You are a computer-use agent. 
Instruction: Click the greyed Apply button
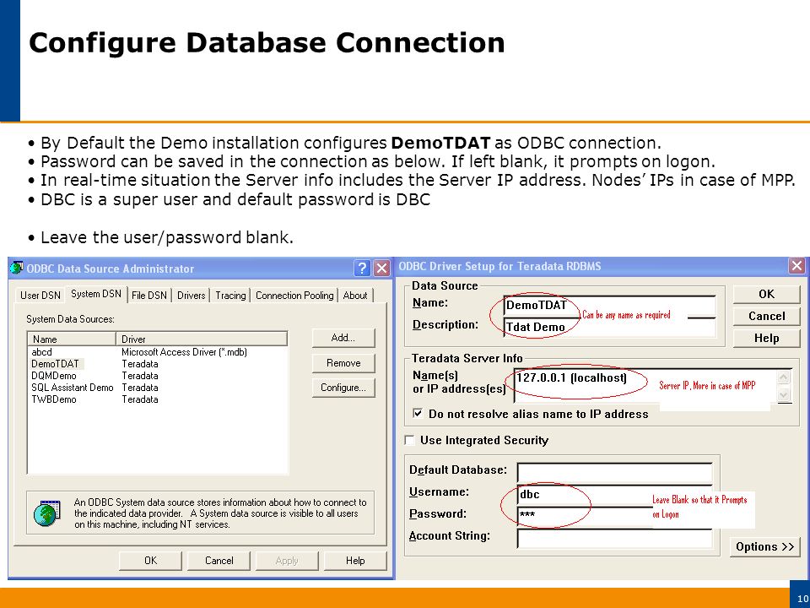[x=287, y=561]
